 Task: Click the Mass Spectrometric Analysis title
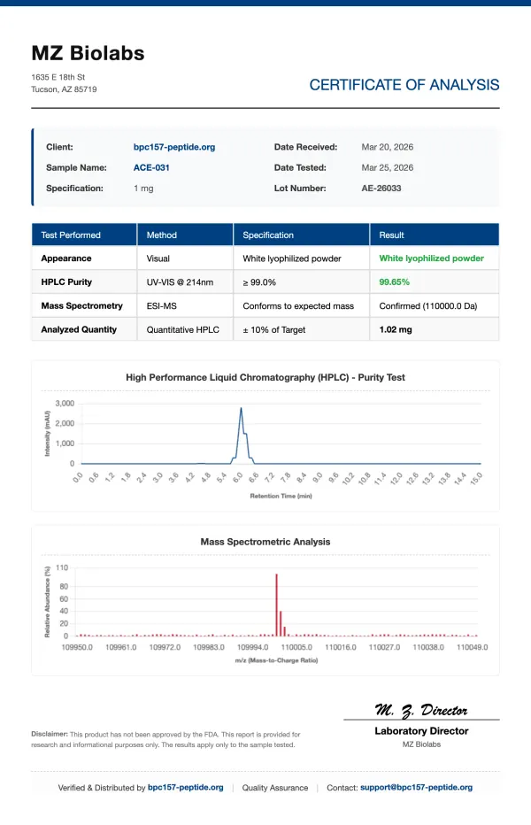coord(265,542)
